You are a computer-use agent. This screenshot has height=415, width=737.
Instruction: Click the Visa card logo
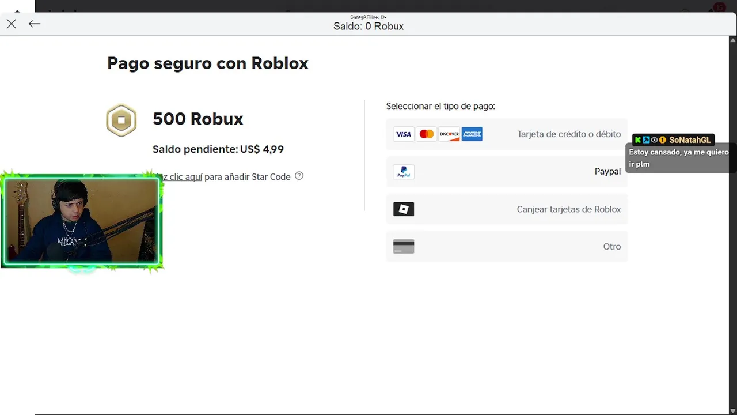tap(404, 134)
